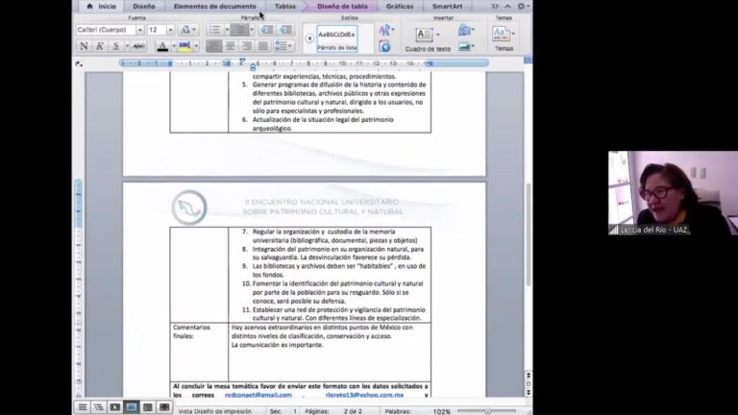Click the Calibri (Cuerpo) font name field

(106, 30)
